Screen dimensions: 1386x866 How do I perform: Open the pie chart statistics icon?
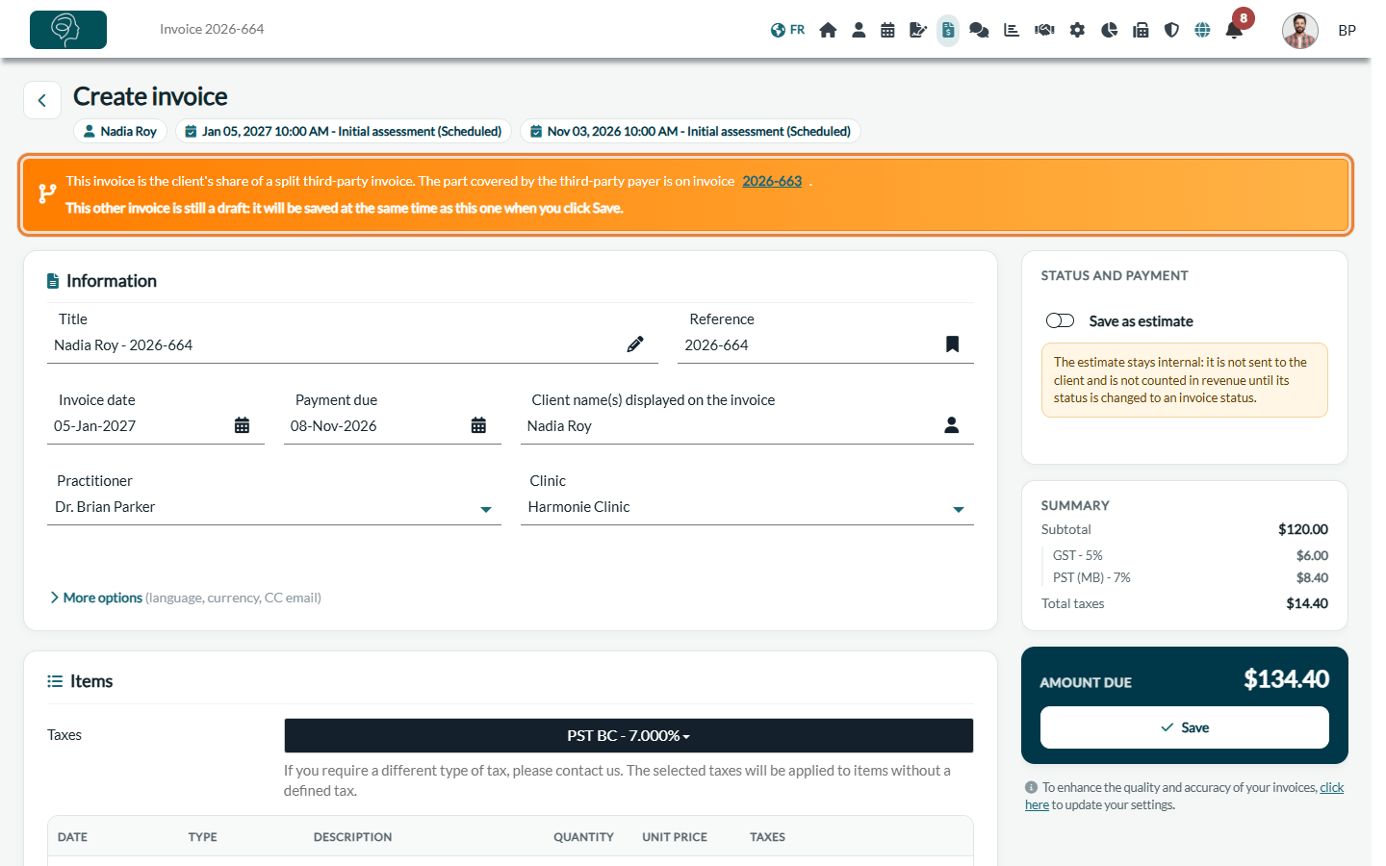1109,30
